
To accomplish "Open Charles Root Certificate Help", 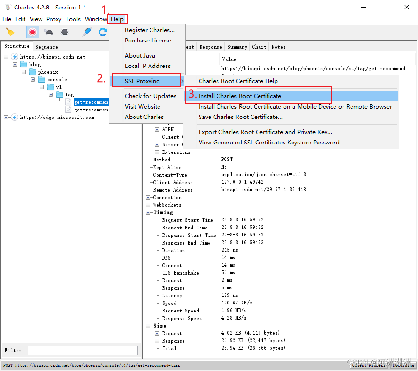I will pyautogui.click(x=238, y=81).
